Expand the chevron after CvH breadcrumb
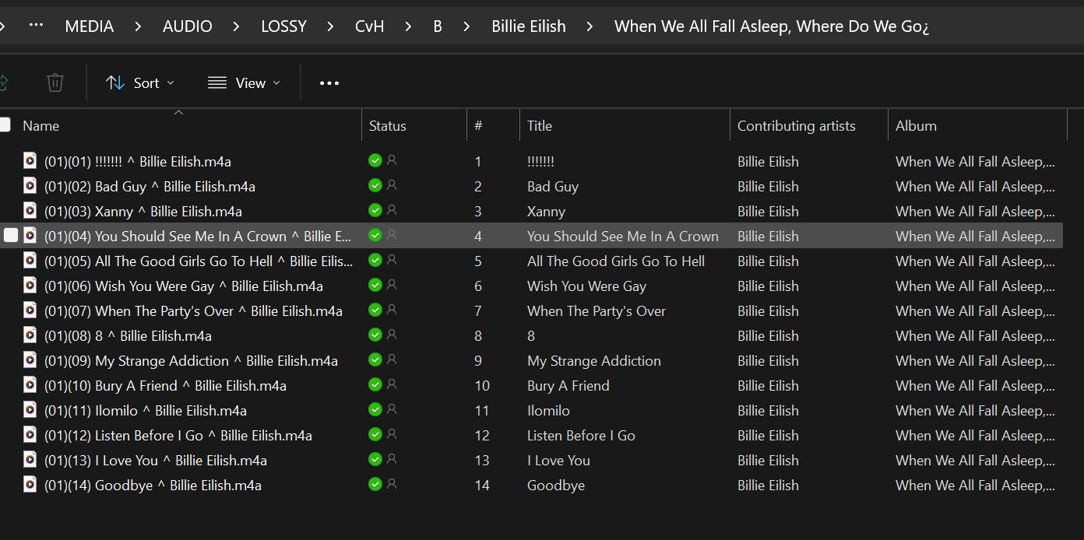This screenshot has height=540, width=1084. (408, 26)
